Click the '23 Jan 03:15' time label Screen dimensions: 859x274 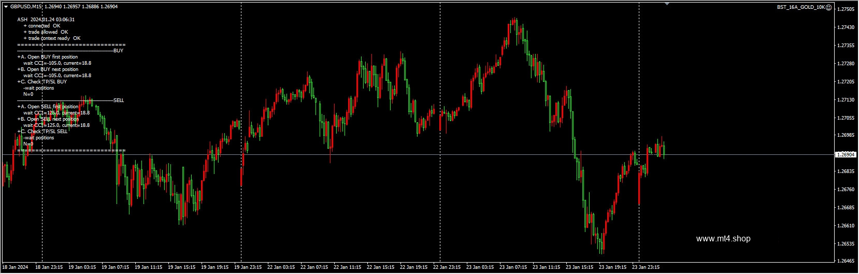(480, 268)
